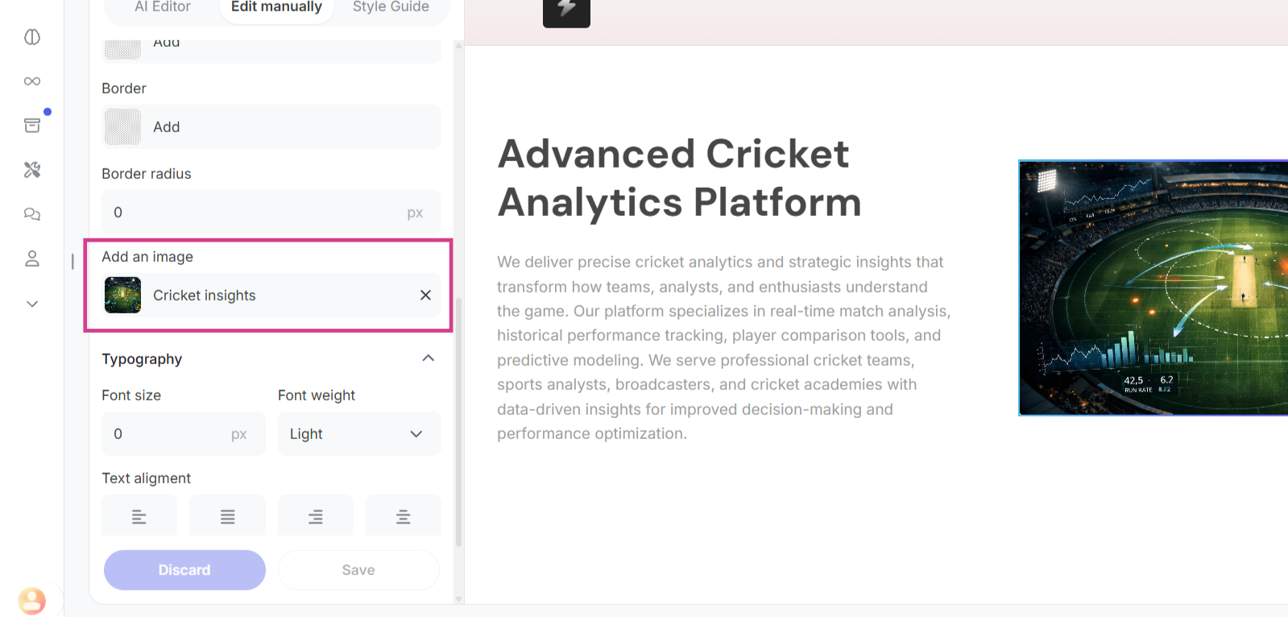Click the orange user avatar at the bottom left
The height and width of the screenshot is (617, 1288).
[x=32, y=600]
